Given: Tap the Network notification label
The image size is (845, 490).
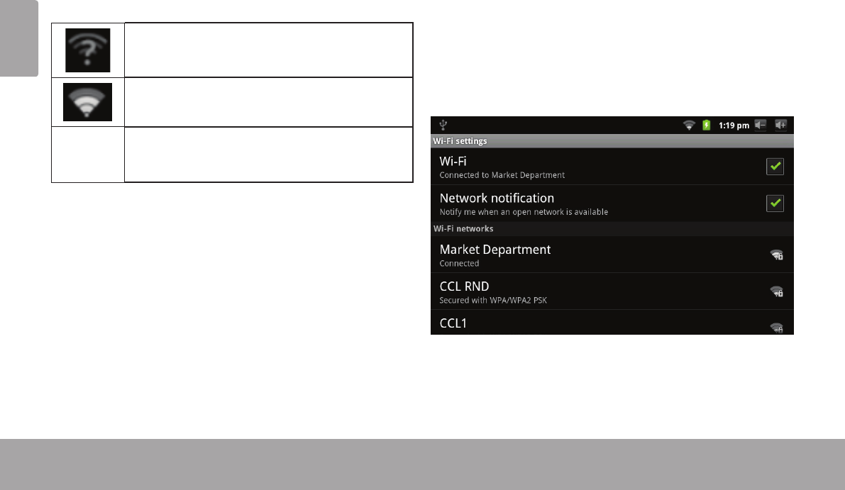Looking at the screenshot, I should click(497, 198).
